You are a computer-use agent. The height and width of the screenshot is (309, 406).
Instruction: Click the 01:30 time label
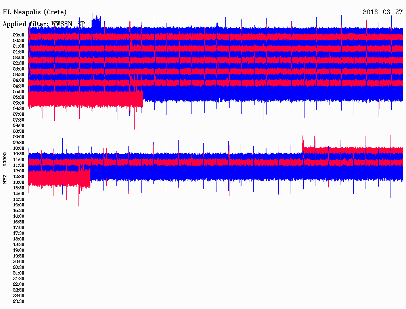tap(19, 52)
